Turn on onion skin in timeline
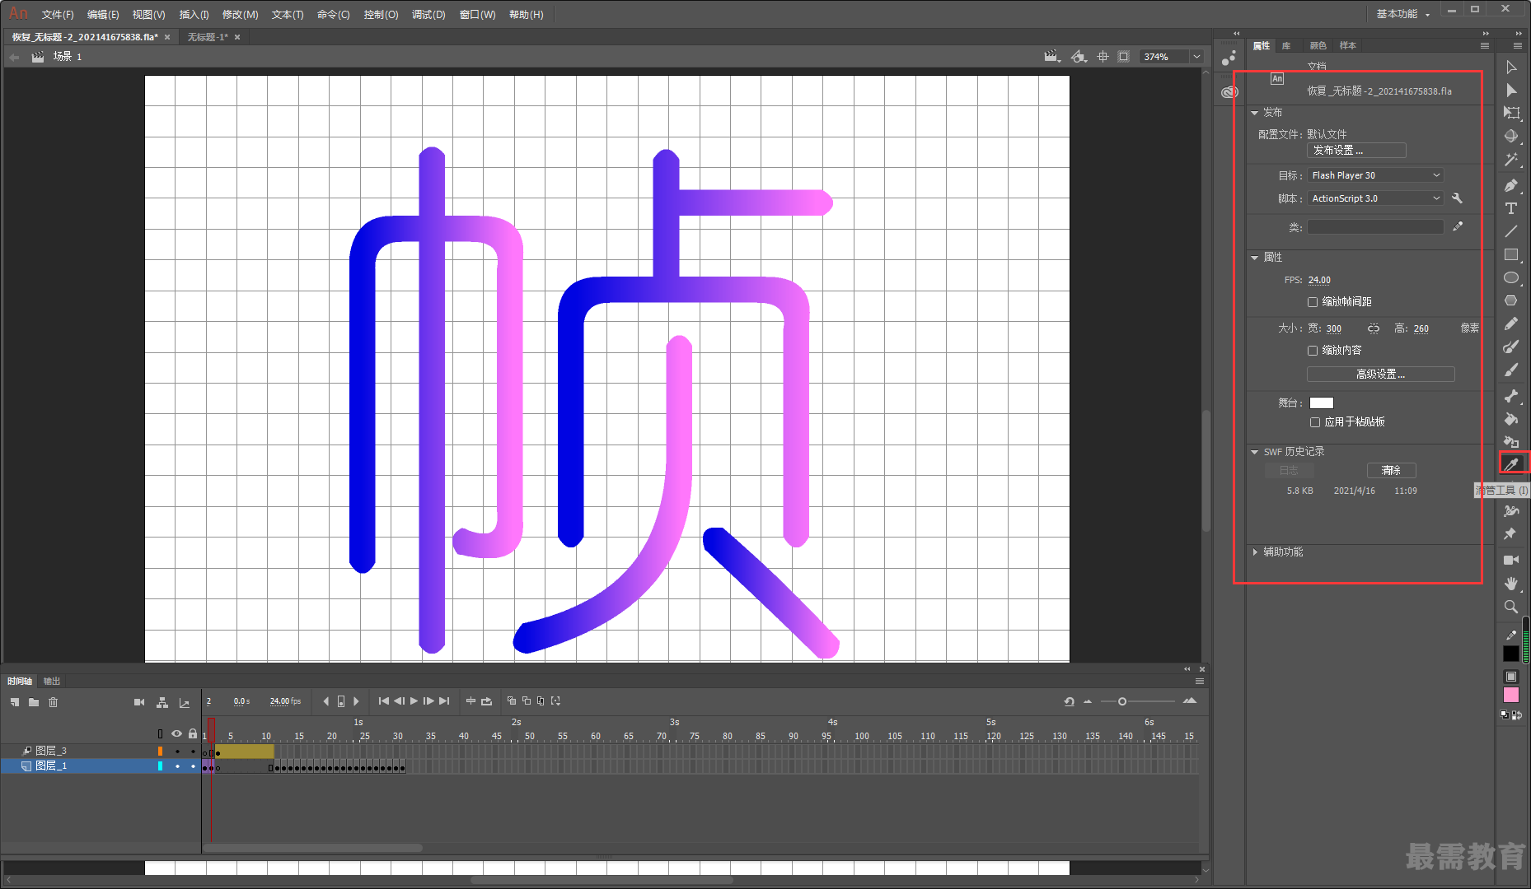This screenshot has width=1531, height=889. [512, 701]
